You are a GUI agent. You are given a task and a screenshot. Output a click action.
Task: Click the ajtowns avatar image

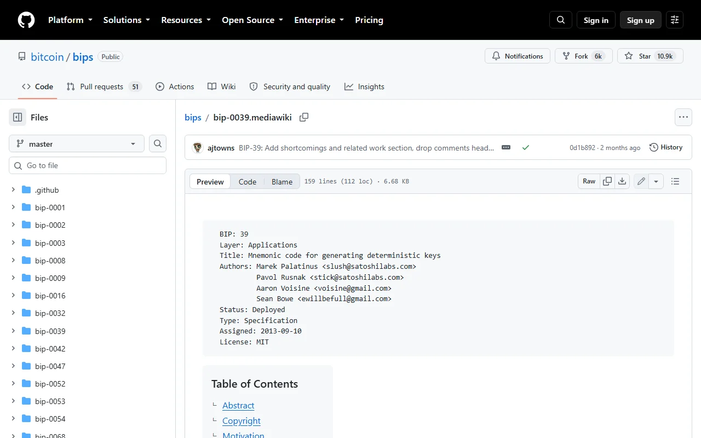point(198,147)
